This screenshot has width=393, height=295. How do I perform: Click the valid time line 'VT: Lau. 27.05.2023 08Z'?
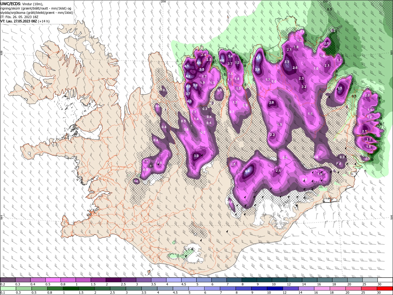(x=19, y=21)
